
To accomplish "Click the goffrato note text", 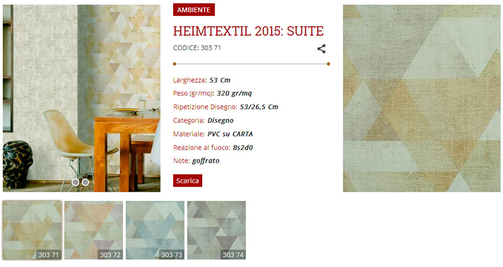I will tap(206, 161).
